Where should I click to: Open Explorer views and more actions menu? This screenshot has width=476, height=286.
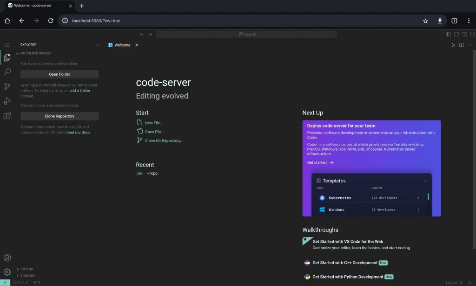coord(98,45)
